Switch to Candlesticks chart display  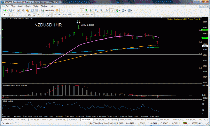pos(86,10)
